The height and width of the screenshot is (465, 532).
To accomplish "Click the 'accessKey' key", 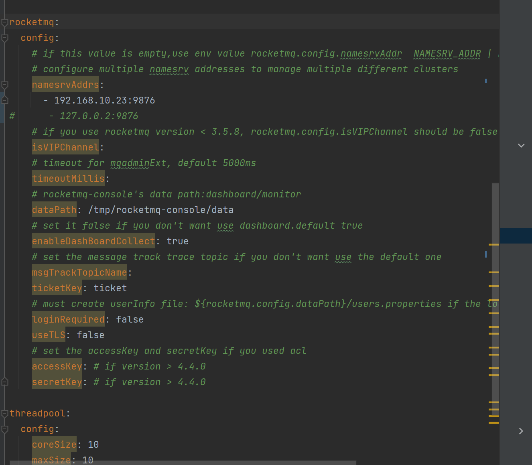I will point(57,366).
